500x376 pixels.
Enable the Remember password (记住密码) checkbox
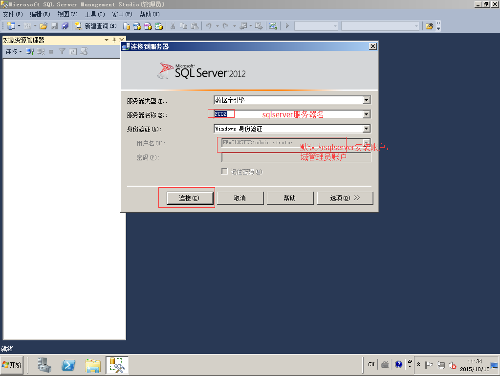coord(225,172)
